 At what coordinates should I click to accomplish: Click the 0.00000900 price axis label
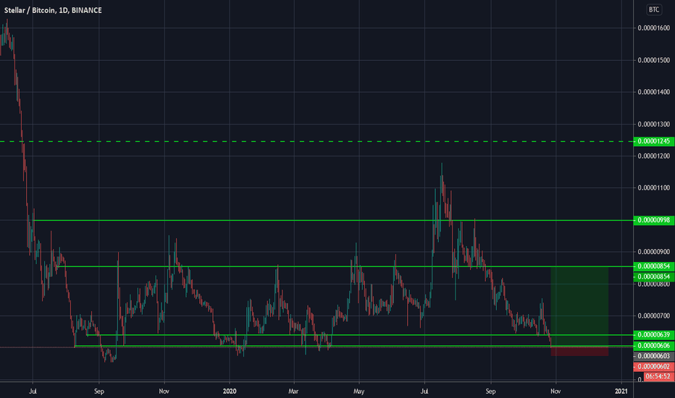click(x=654, y=252)
